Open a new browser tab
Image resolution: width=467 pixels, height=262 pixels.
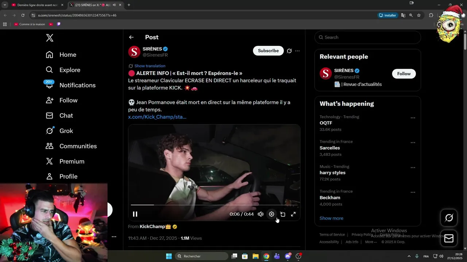click(x=129, y=5)
